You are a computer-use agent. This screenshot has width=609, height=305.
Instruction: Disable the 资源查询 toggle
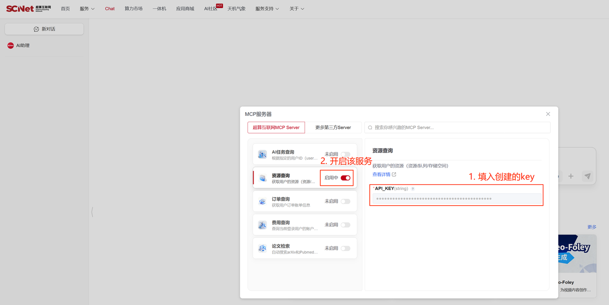point(345,178)
